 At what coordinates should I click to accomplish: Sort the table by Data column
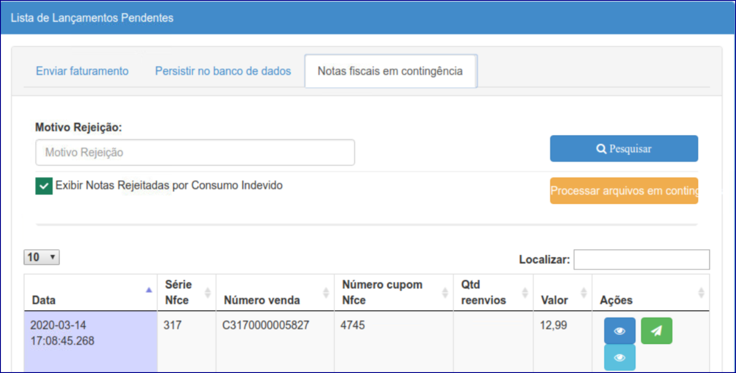[91, 293]
